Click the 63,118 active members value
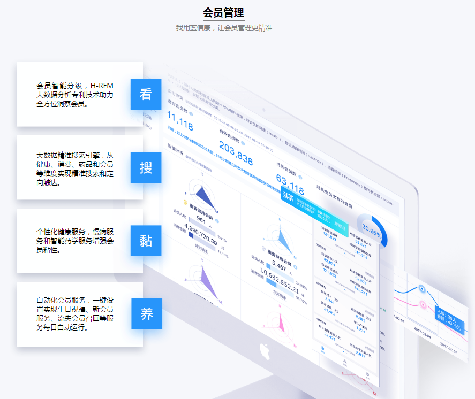475x399 pixels. [x=290, y=185]
